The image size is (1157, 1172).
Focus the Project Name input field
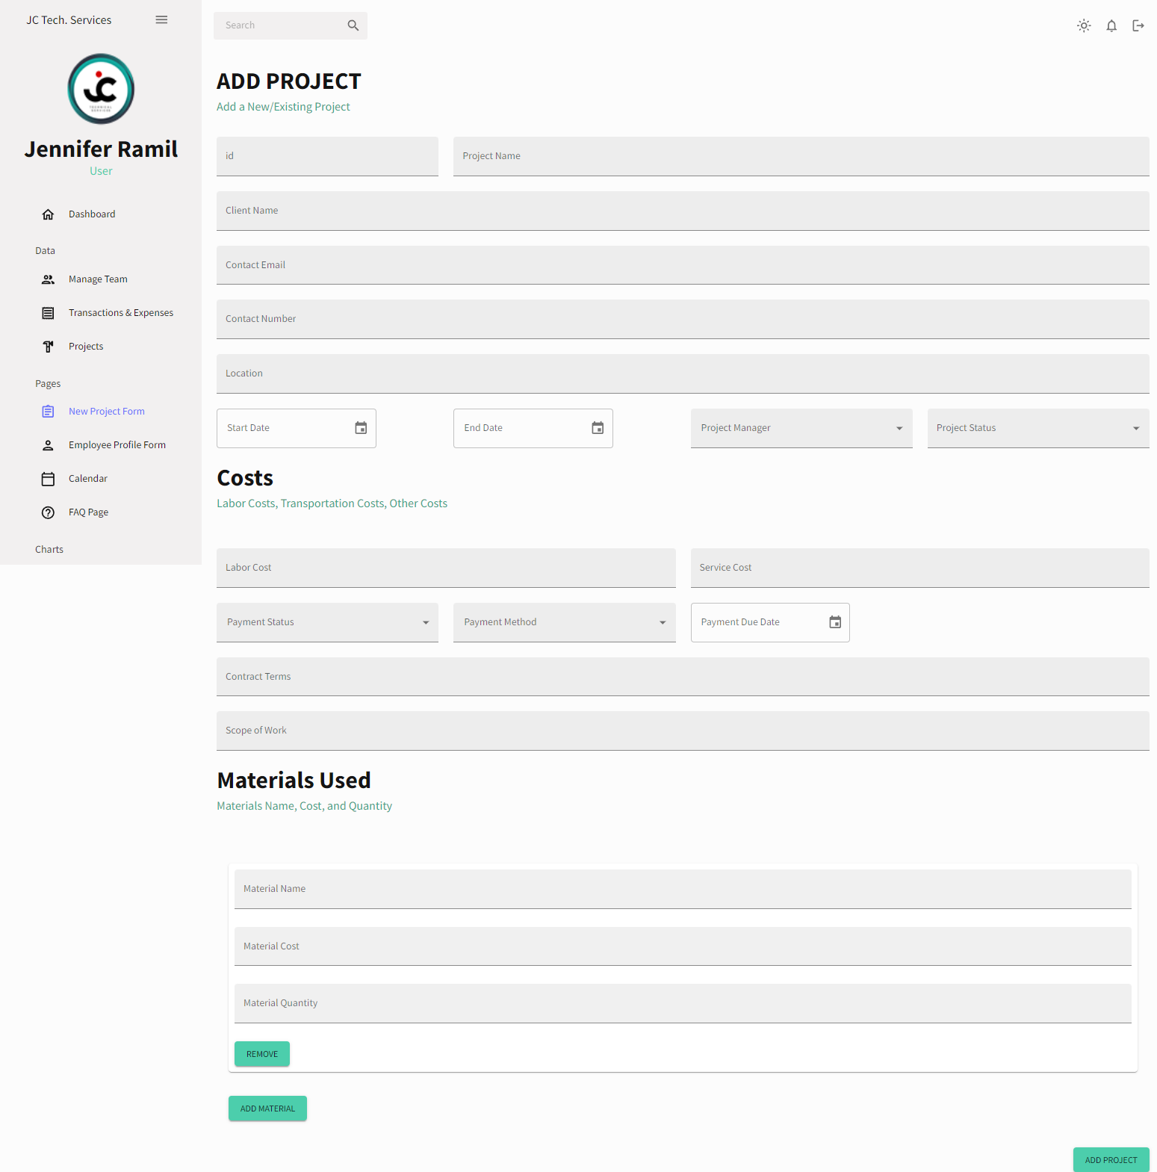[x=801, y=156]
